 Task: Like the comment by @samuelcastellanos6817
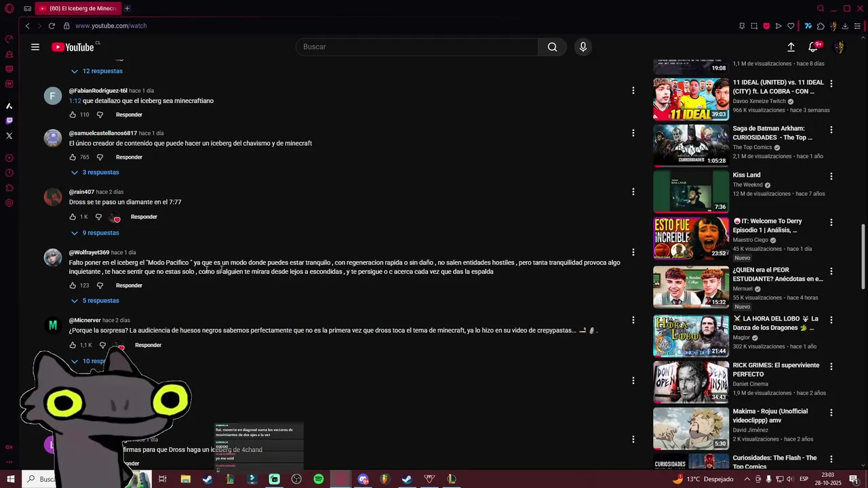[x=73, y=157]
